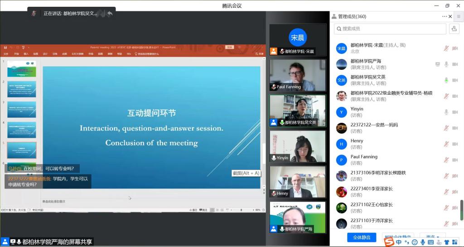
Task: Toggle Henry's microphone in member list
Action: [x=446, y=144]
